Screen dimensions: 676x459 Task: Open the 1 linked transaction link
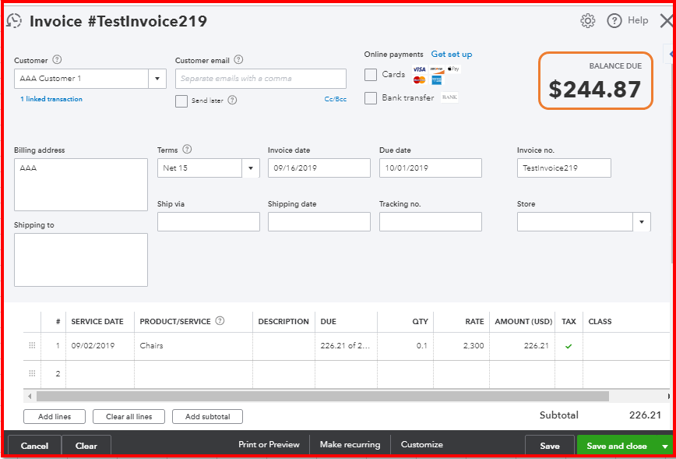[x=51, y=99]
